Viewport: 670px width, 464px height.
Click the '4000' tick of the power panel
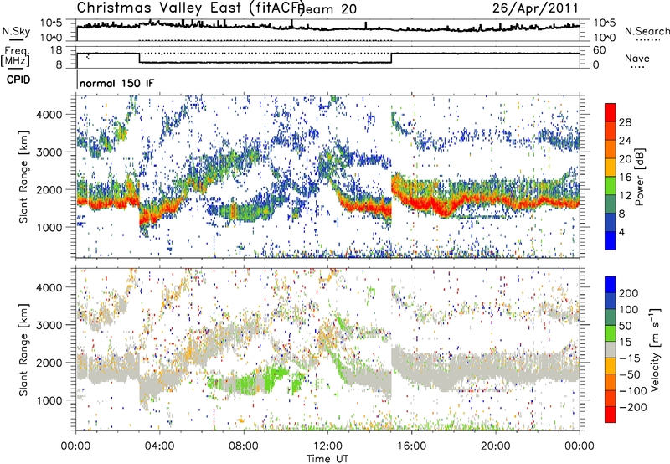point(49,115)
